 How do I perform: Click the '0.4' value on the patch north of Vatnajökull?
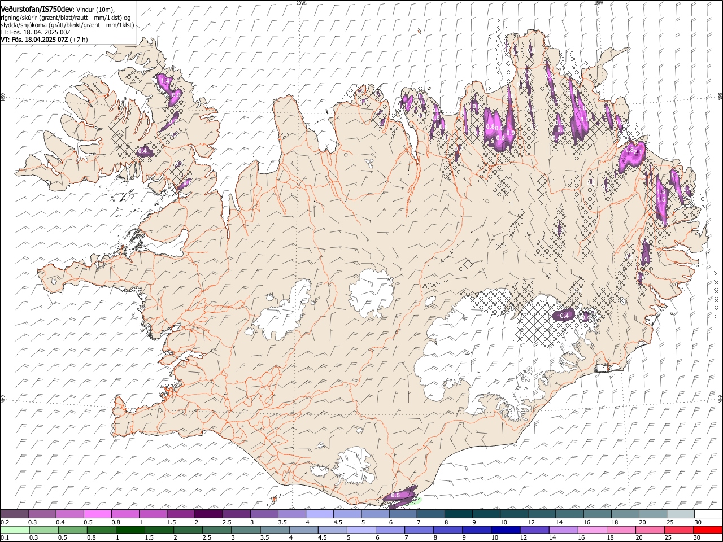coord(564,316)
